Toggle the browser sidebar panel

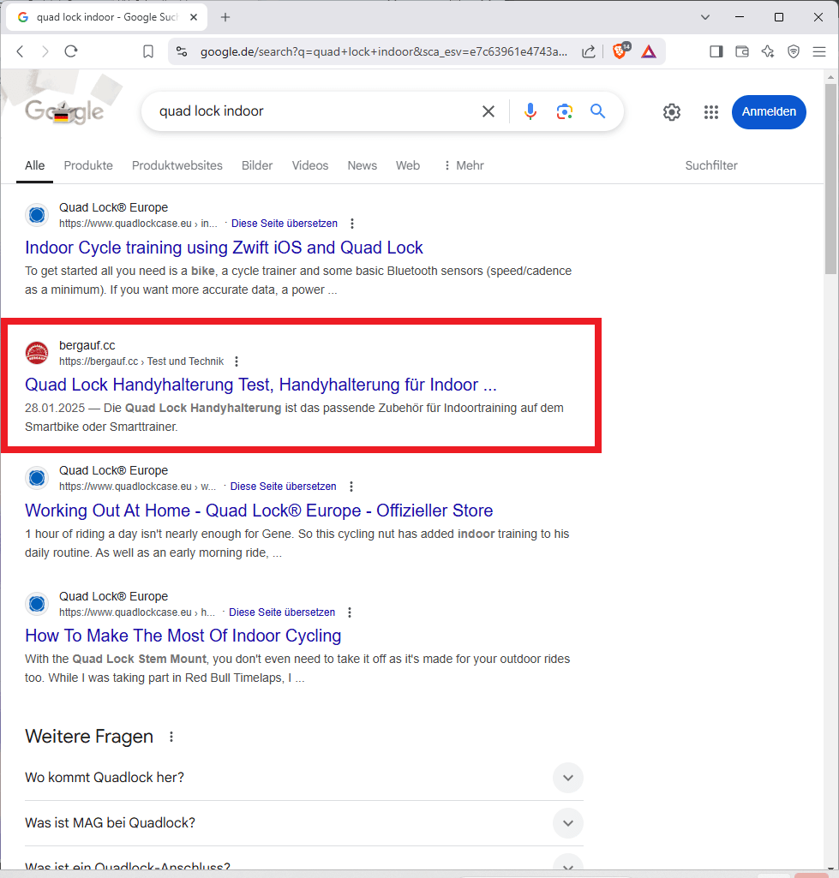(x=716, y=51)
